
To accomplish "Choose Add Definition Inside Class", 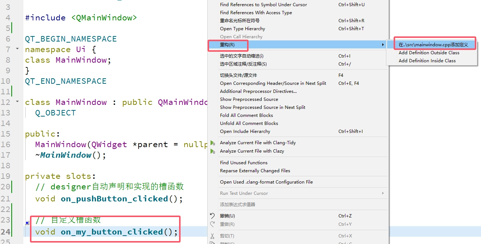I will pos(427,61).
